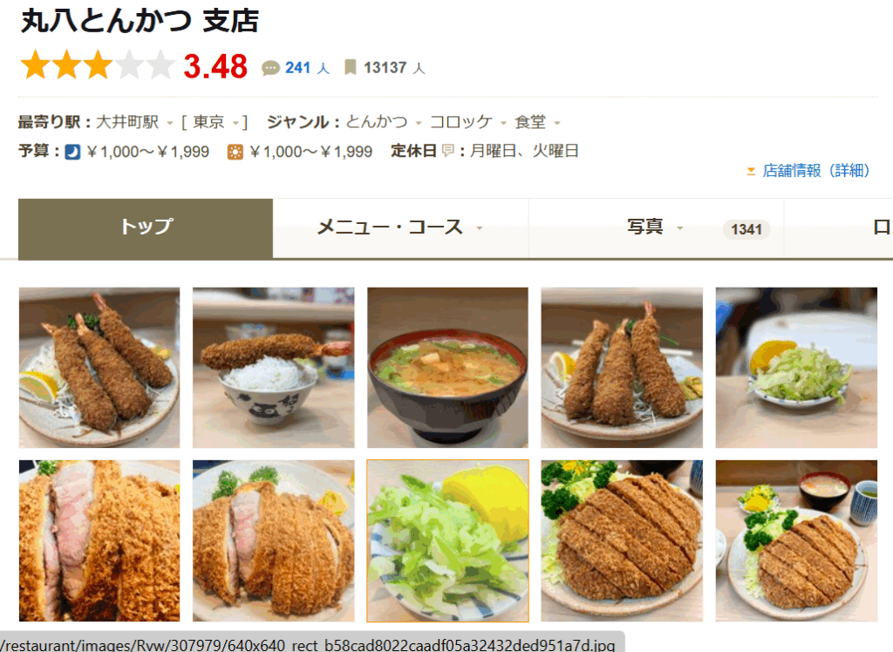Viewport: 893px width, 652px height.
Task: Click the star rating icons
Action: (98, 65)
